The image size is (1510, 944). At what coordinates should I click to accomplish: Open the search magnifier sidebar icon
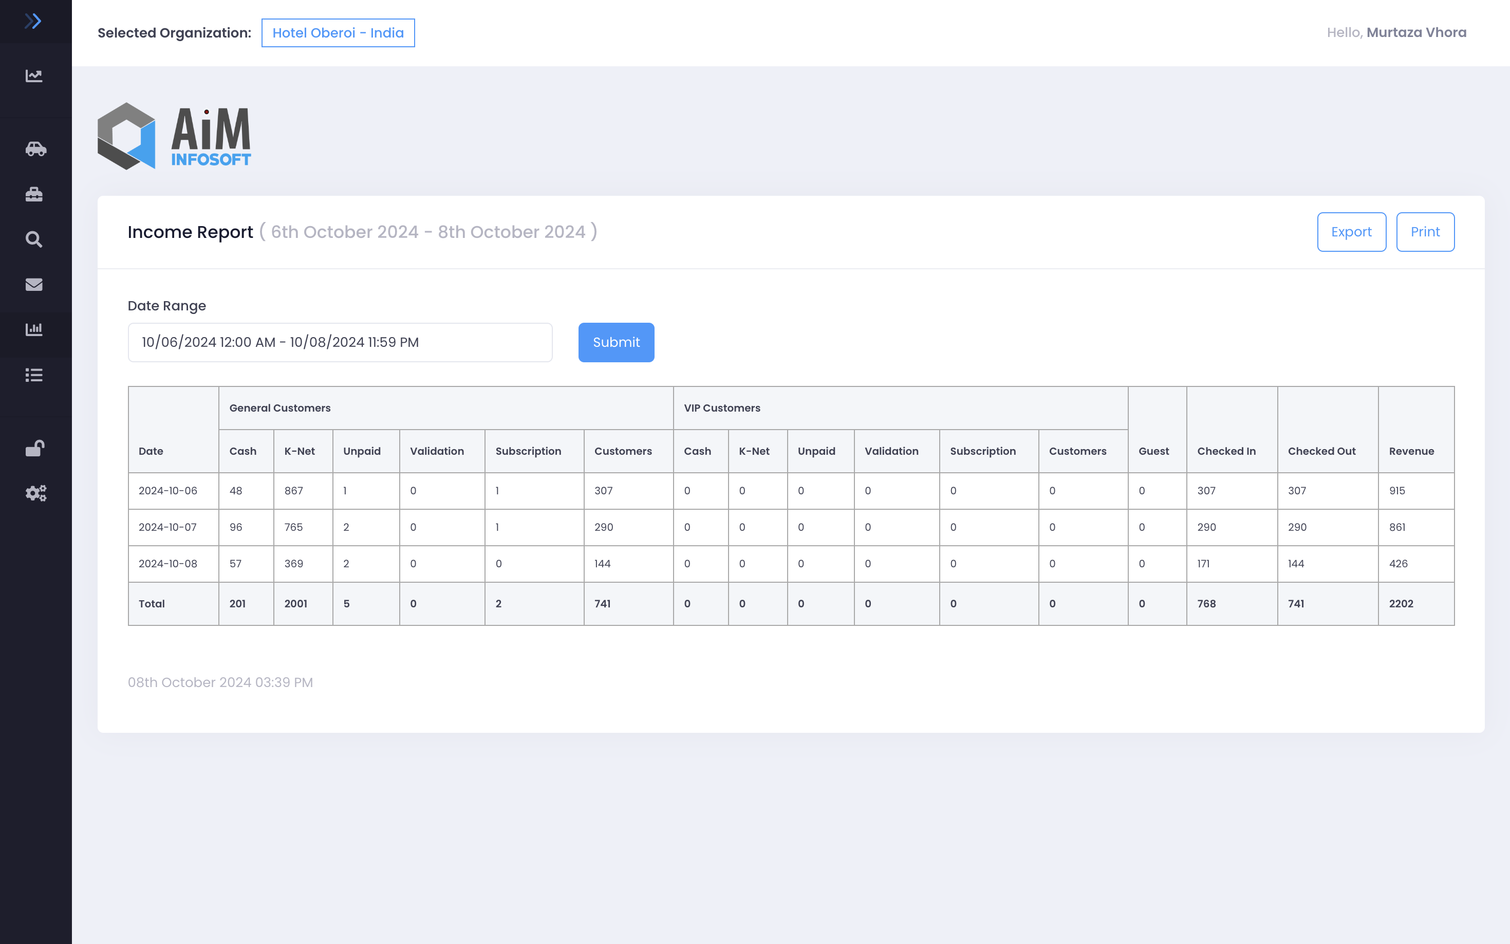[34, 239]
